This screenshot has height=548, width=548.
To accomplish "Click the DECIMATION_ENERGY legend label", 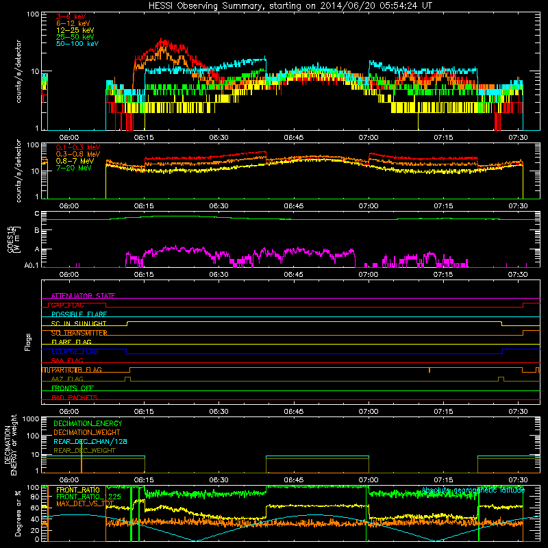I will point(88,423).
